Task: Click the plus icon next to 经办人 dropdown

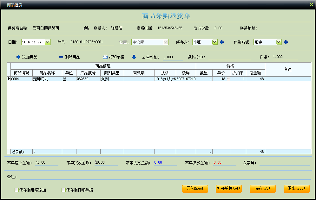Action: point(222,42)
